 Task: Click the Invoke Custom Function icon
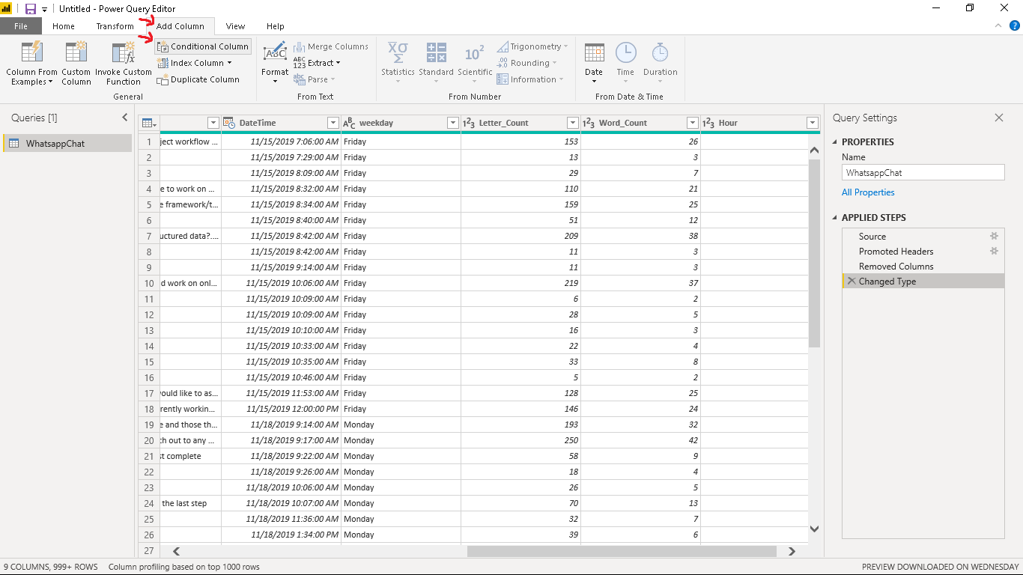(x=123, y=52)
